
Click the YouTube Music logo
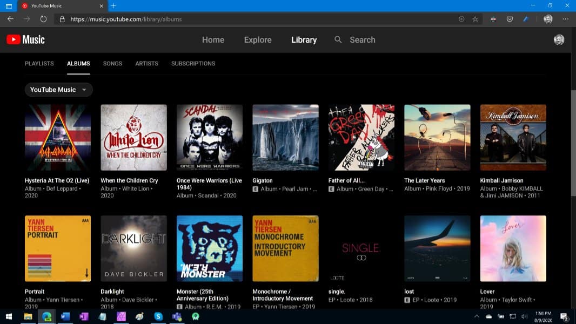tap(25, 39)
